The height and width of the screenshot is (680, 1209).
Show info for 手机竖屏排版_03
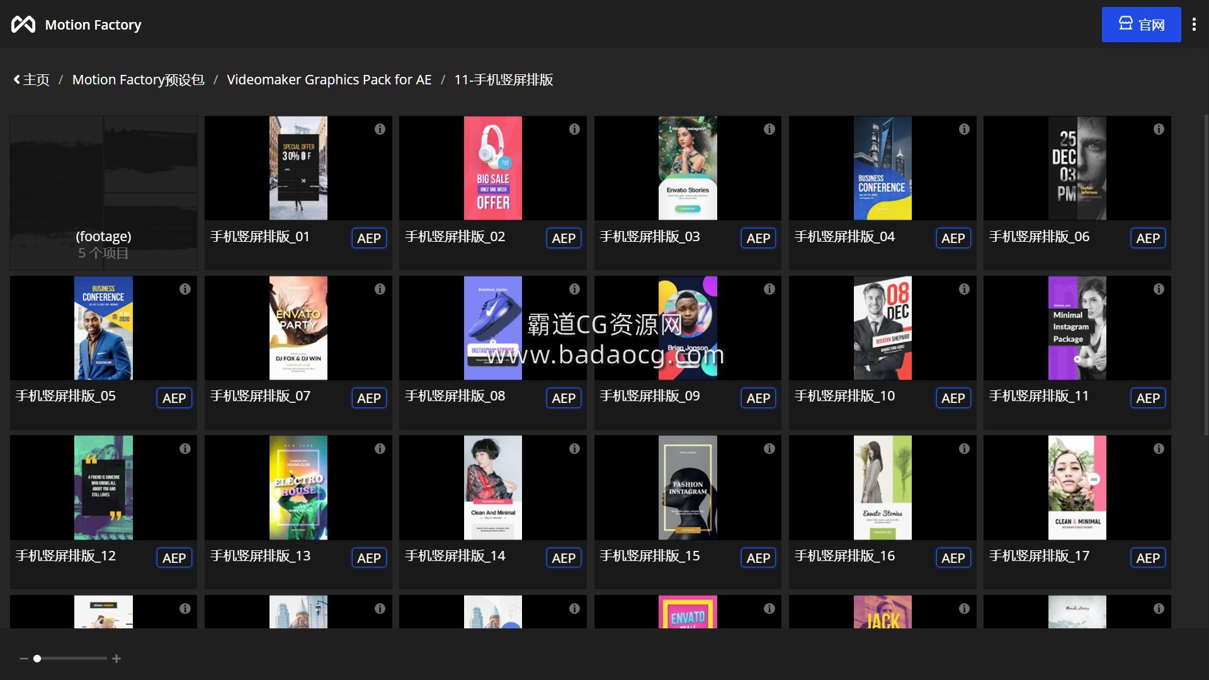point(769,129)
